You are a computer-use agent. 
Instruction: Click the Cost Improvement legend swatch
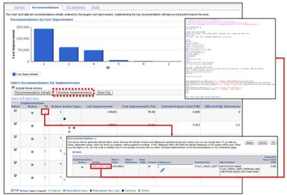(x=14, y=74)
